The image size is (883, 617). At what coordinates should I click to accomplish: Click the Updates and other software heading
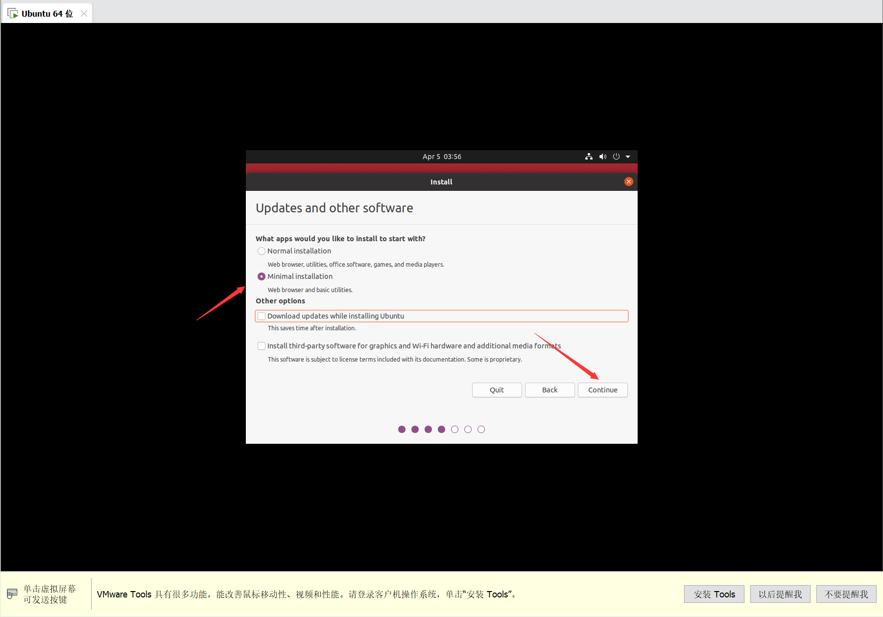[x=334, y=208]
